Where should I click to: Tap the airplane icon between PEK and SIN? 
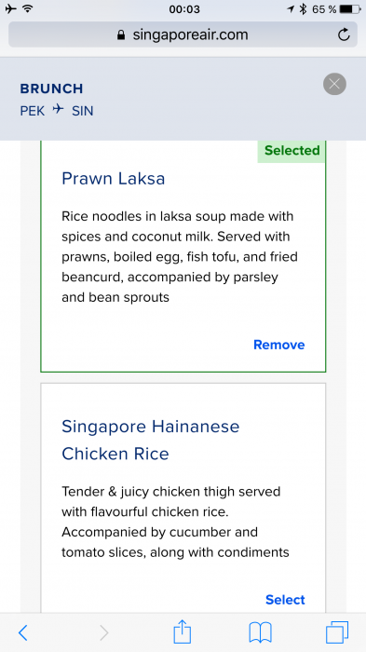pos(59,109)
